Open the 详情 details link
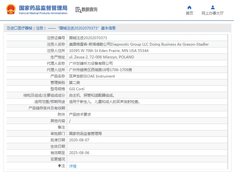Viewport: 234px width, 172px height. (73, 166)
